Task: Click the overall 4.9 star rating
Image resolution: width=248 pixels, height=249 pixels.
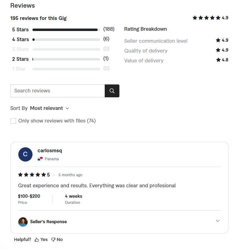Action: [210, 18]
